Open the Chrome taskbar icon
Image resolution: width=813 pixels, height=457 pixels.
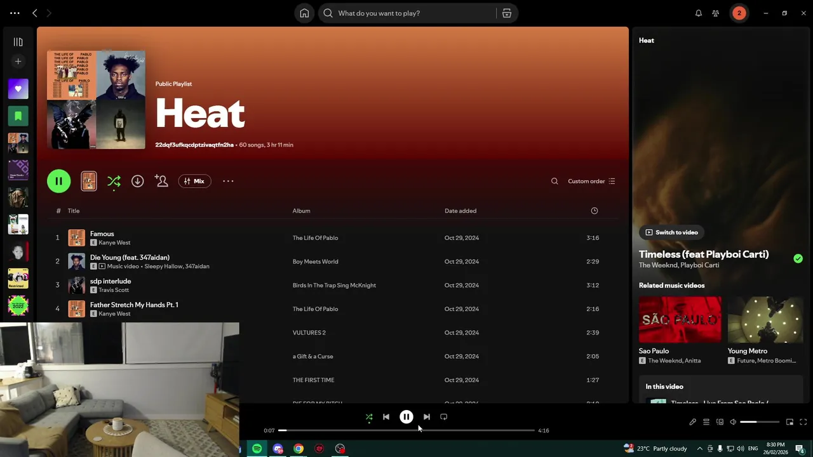tap(299, 449)
